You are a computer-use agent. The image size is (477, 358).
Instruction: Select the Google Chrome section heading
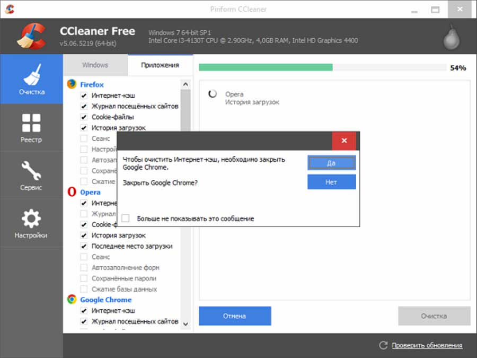[106, 300]
